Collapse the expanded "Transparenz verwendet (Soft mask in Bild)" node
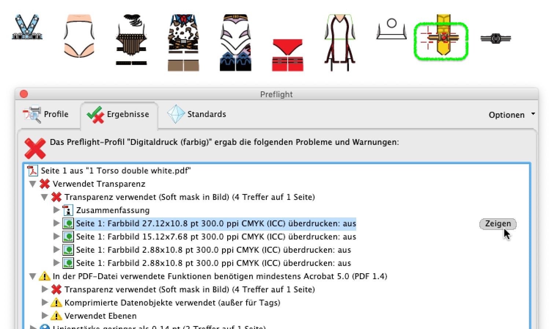 pos(44,197)
